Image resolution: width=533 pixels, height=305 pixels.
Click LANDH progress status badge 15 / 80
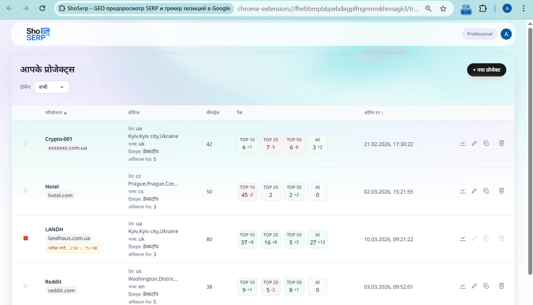point(73,248)
